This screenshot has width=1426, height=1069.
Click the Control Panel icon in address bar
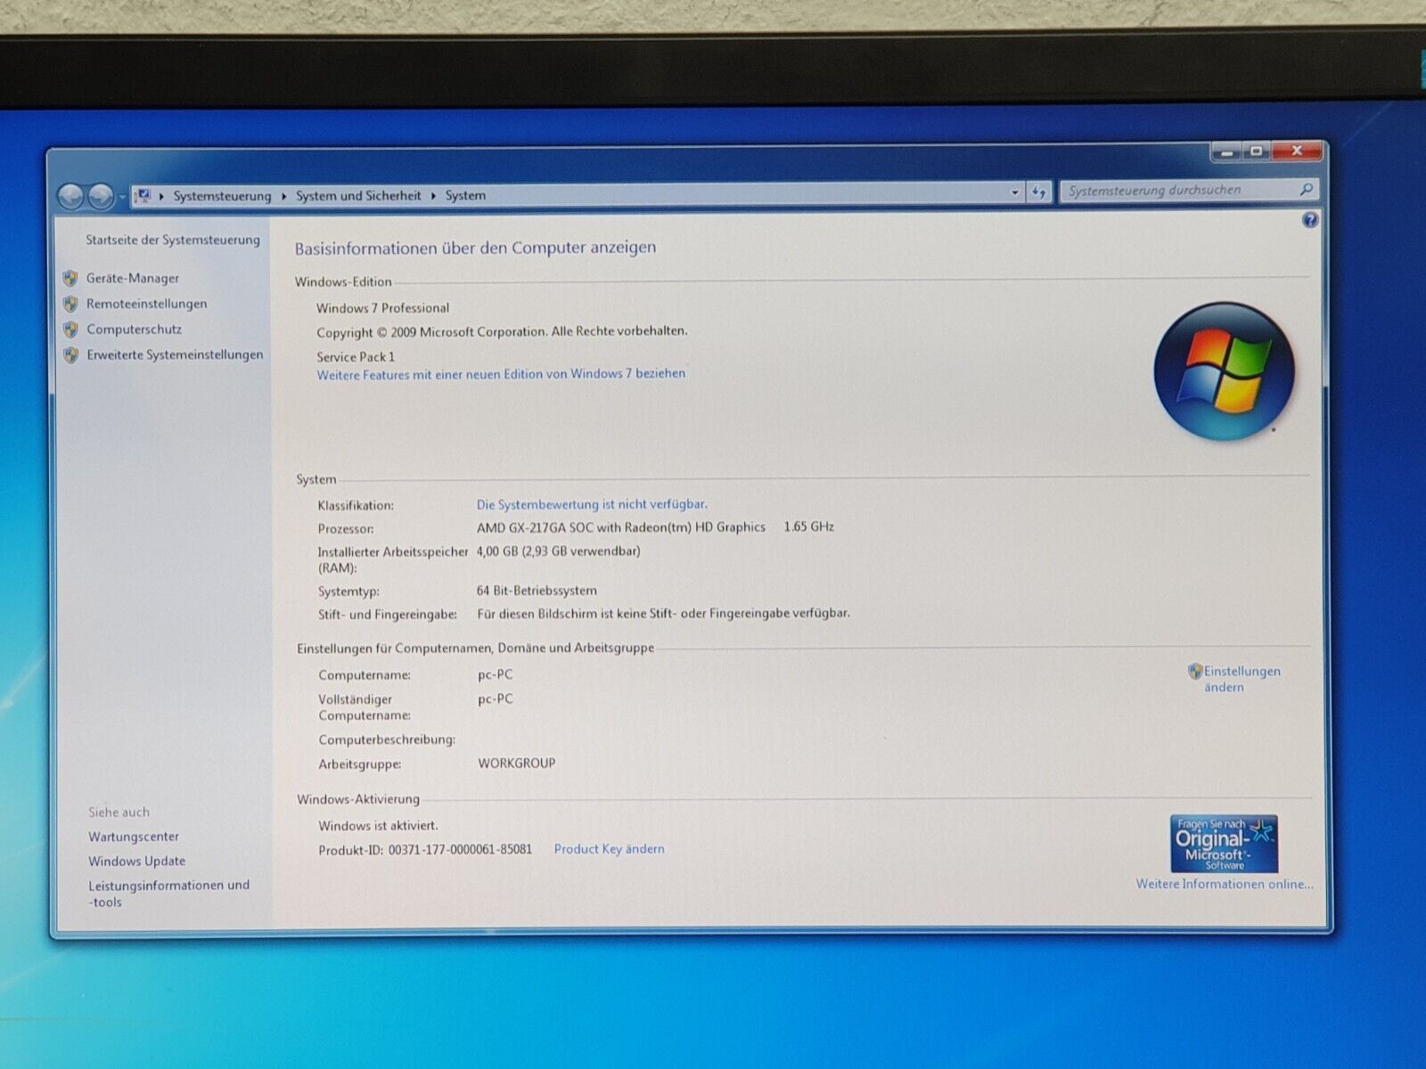[143, 196]
